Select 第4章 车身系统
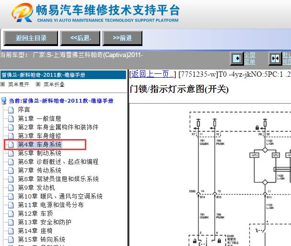 (x=39, y=144)
